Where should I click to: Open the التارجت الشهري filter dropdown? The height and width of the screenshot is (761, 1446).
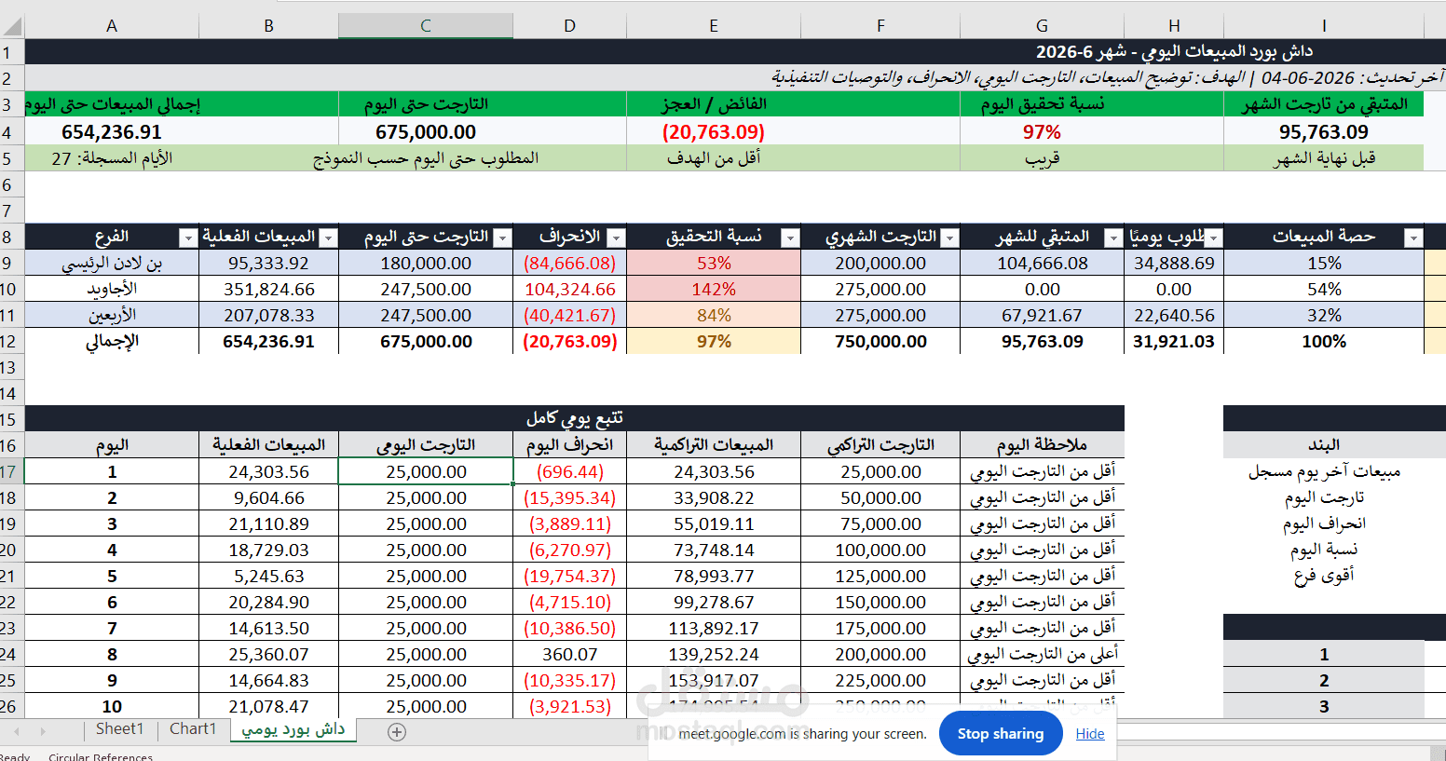click(949, 238)
